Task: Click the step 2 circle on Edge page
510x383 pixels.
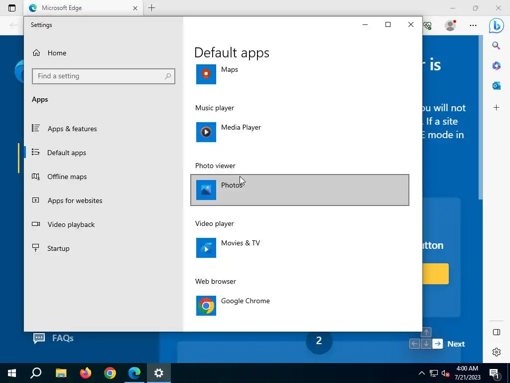Action: (x=319, y=341)
